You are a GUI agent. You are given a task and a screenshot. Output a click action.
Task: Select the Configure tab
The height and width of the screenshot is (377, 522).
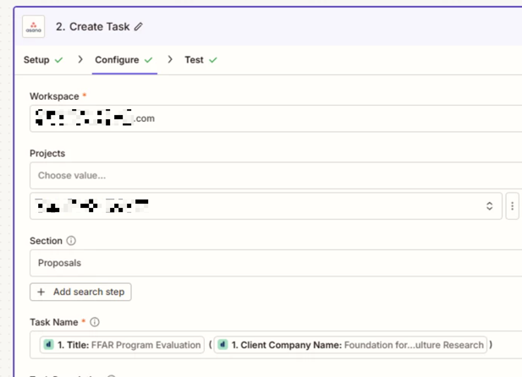[117, 60]
